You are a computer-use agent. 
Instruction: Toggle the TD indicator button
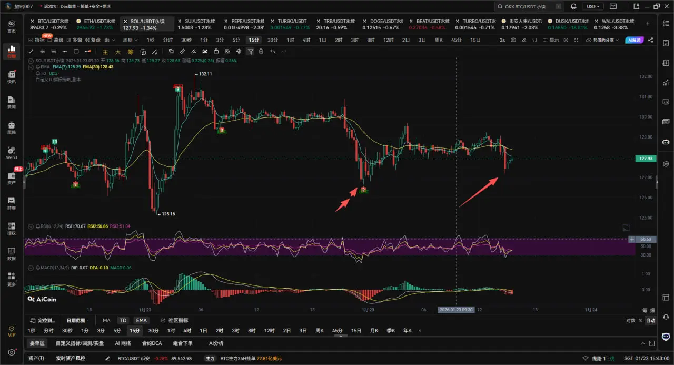point(123,320)
